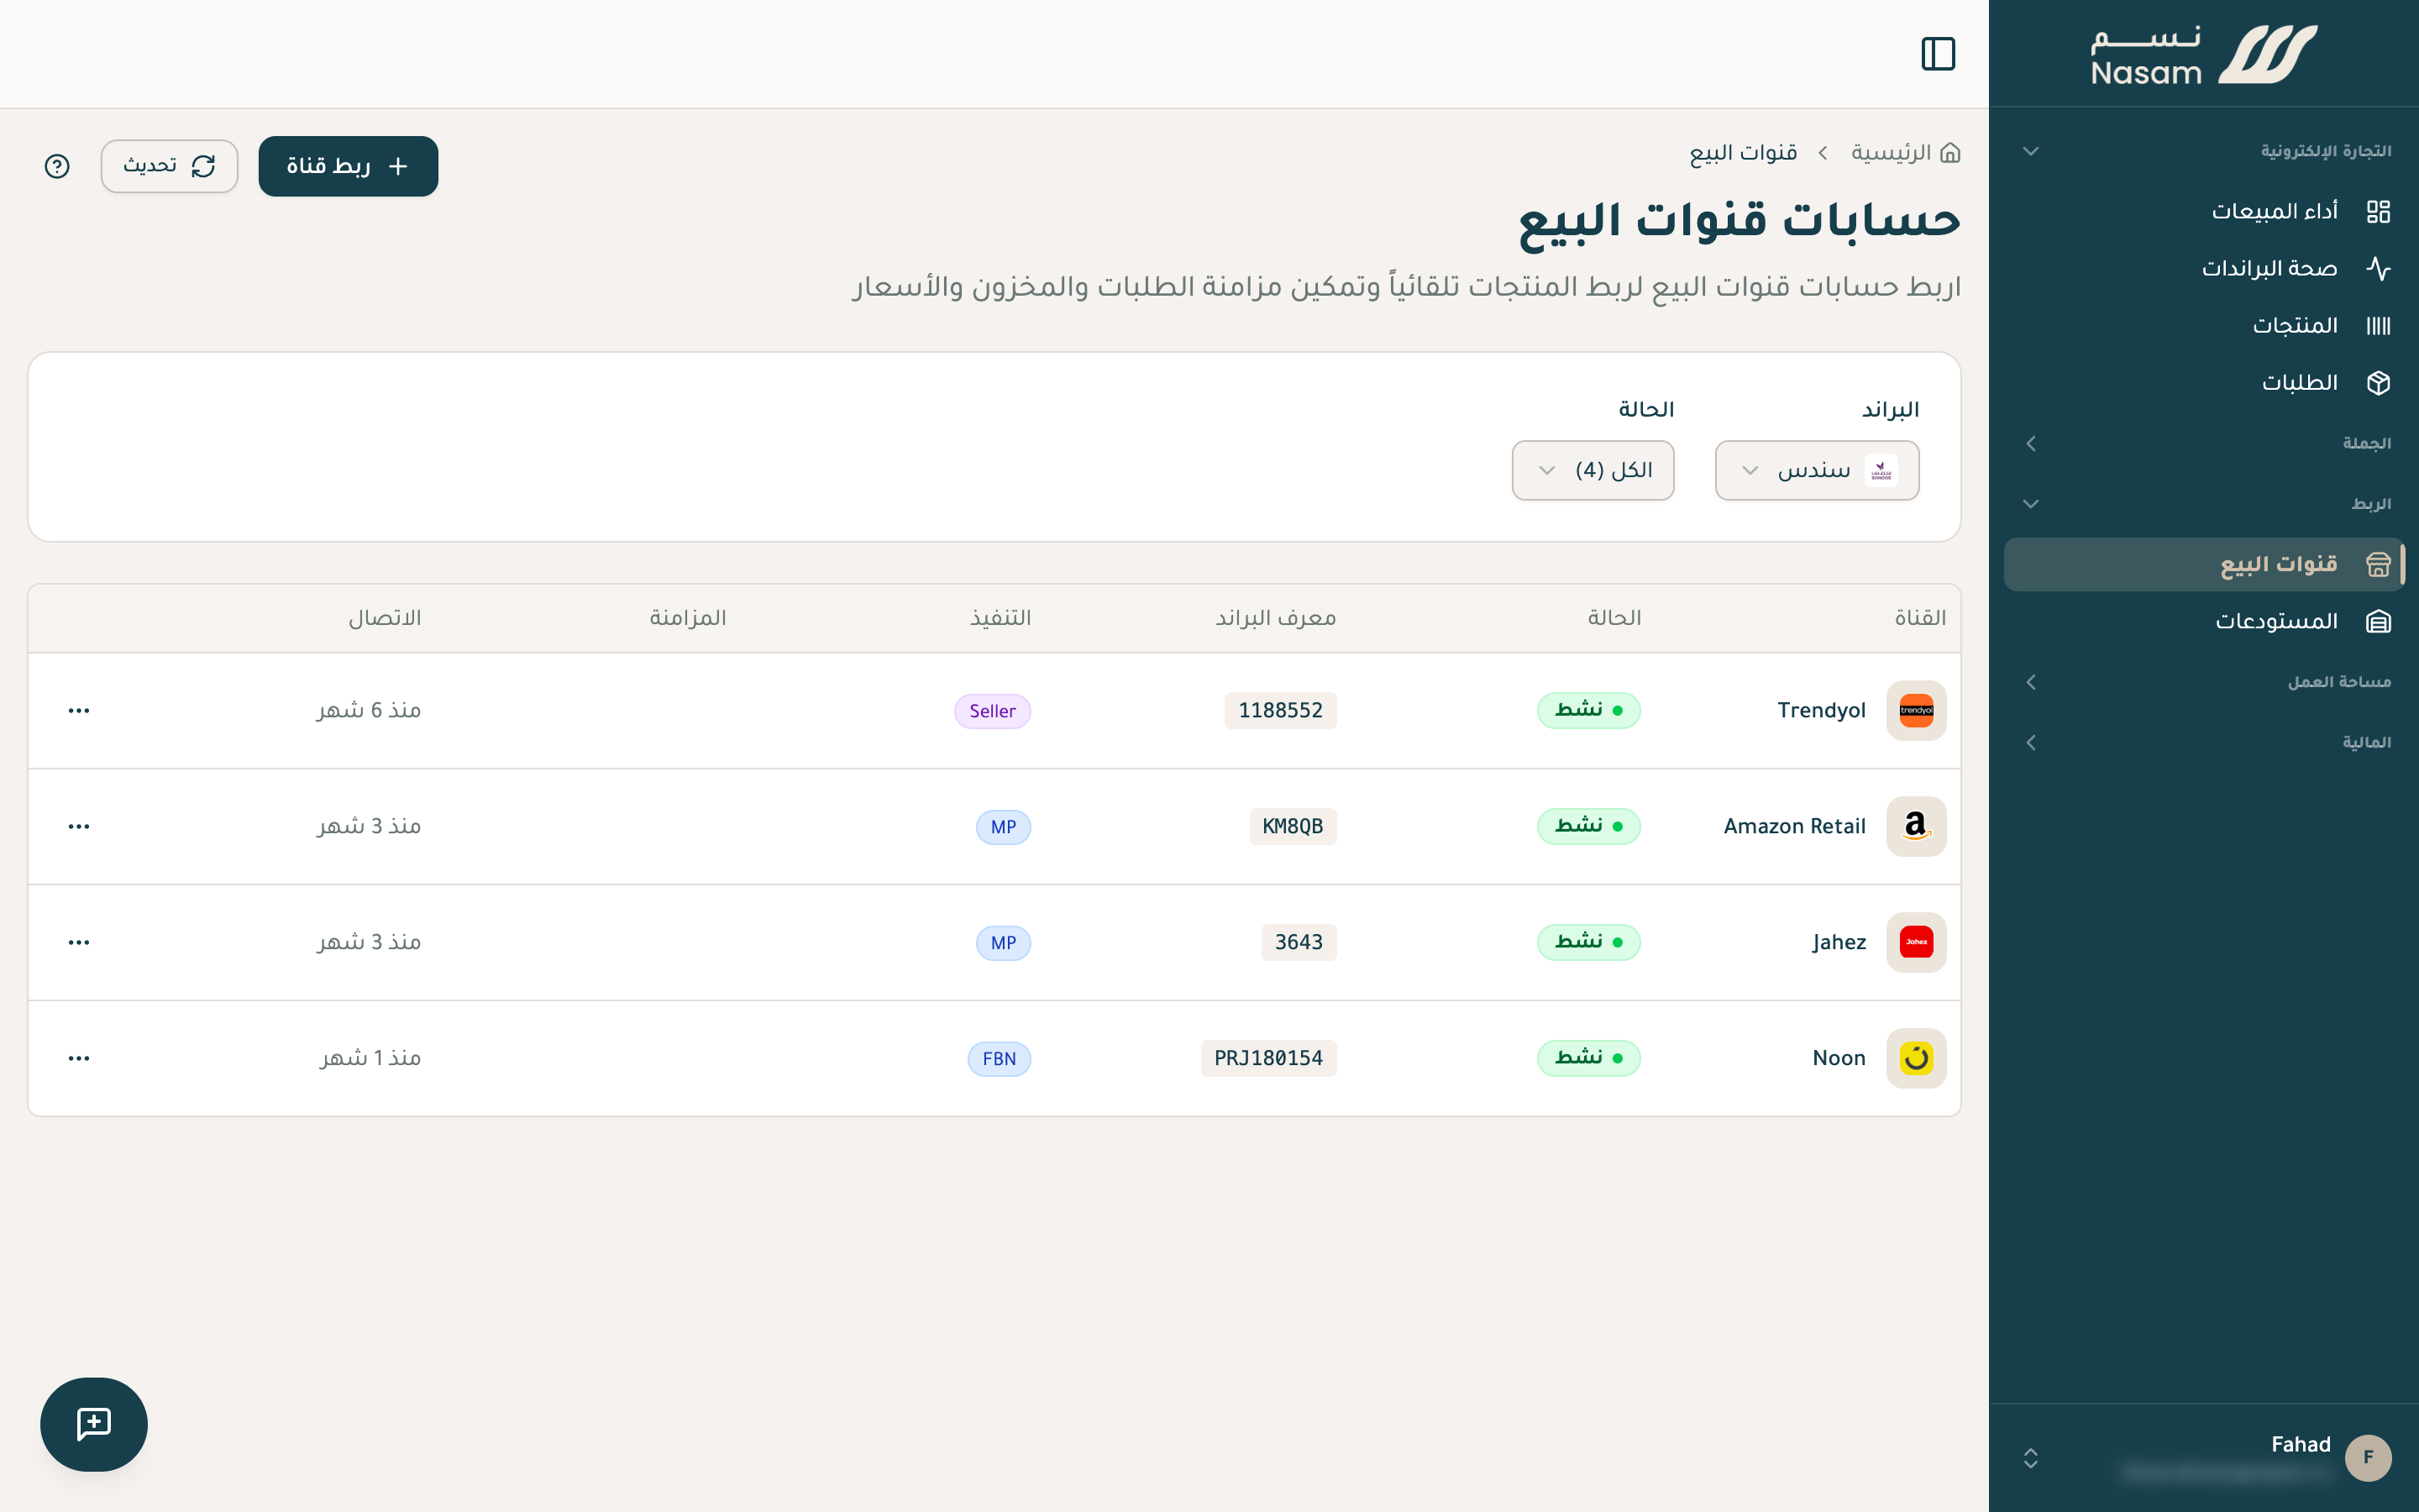Image resolution: width=2419 pixels, height=1512 pixels.
Task: Click the الاتصال column header
Action: point(385,618)
